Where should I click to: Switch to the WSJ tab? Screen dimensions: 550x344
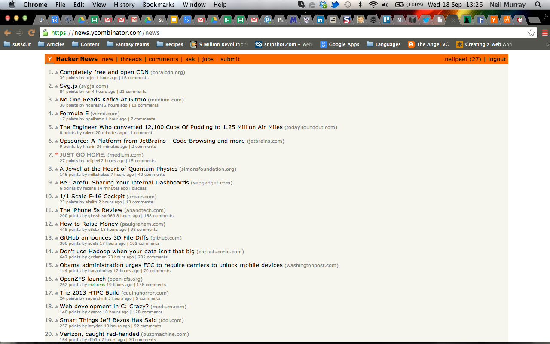click(x=333, y=20)
